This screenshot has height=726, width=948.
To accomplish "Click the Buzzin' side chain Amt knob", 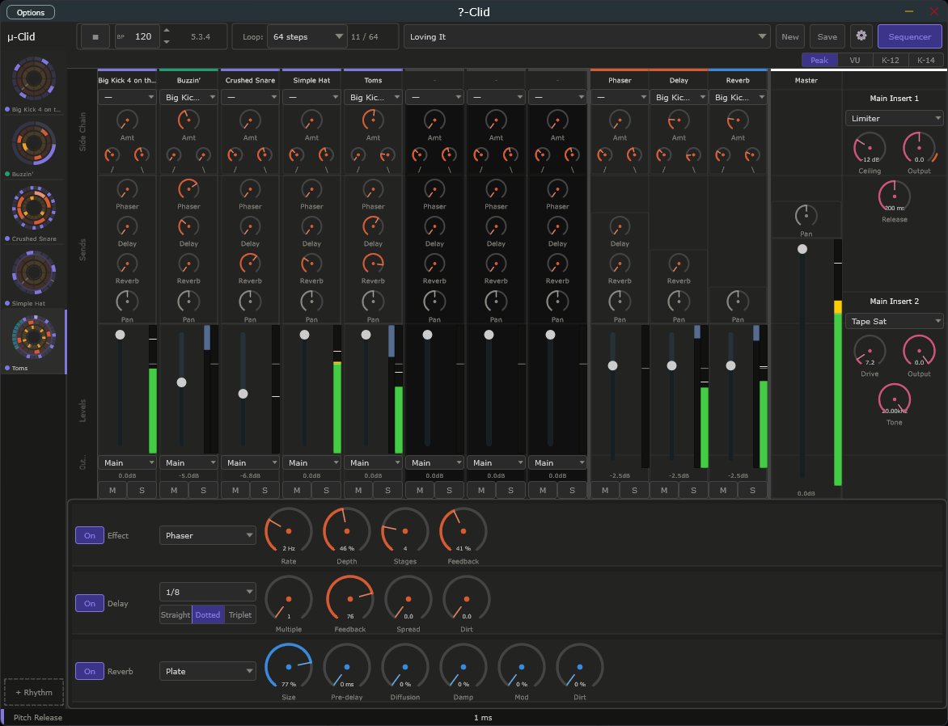I will click(x=188, y=120).
